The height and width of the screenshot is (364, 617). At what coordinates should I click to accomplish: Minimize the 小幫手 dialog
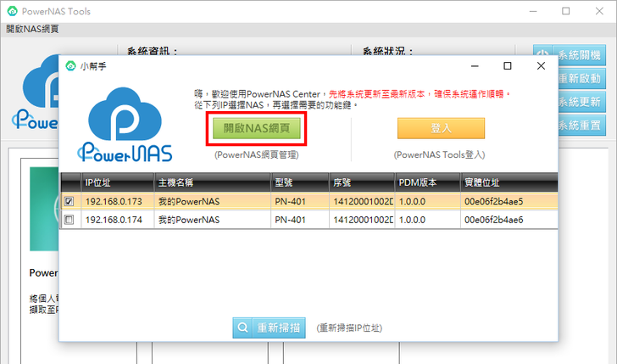(475, 66)
